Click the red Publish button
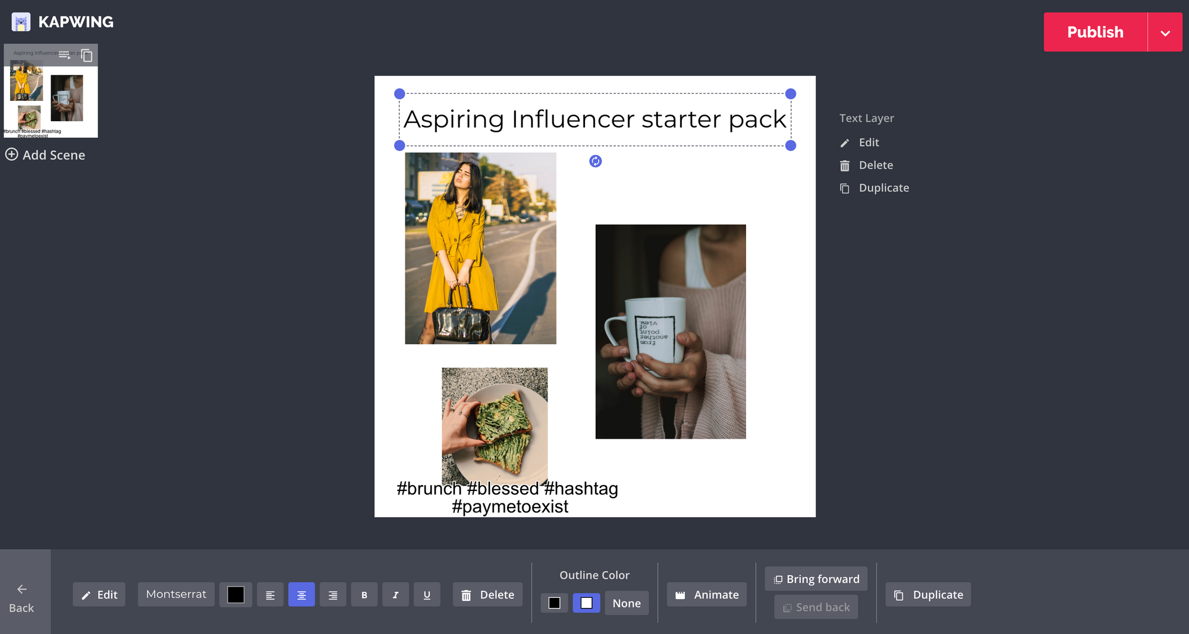The width and height of the screenshot is (1189, 634). coord(1095,32)
